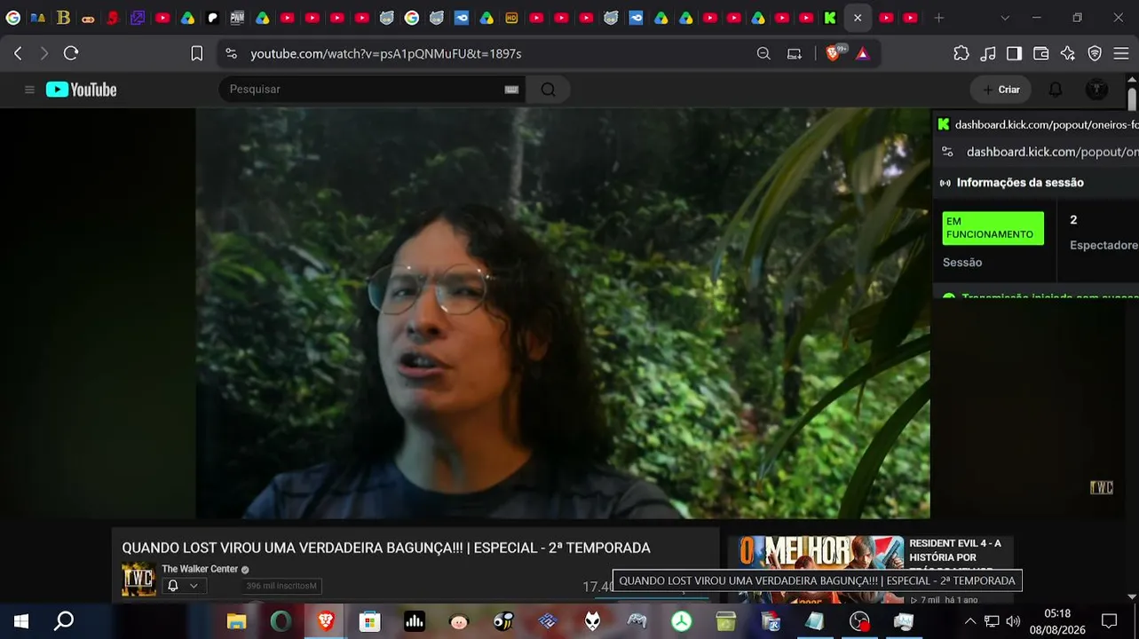Open a new browser tab
The height and width of the screenshot is (639, 1139).
(x=939, y=18)
